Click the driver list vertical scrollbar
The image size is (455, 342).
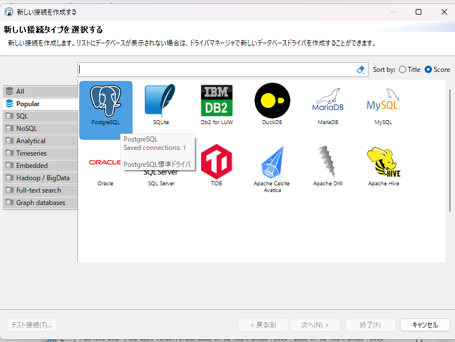(450, 151)
